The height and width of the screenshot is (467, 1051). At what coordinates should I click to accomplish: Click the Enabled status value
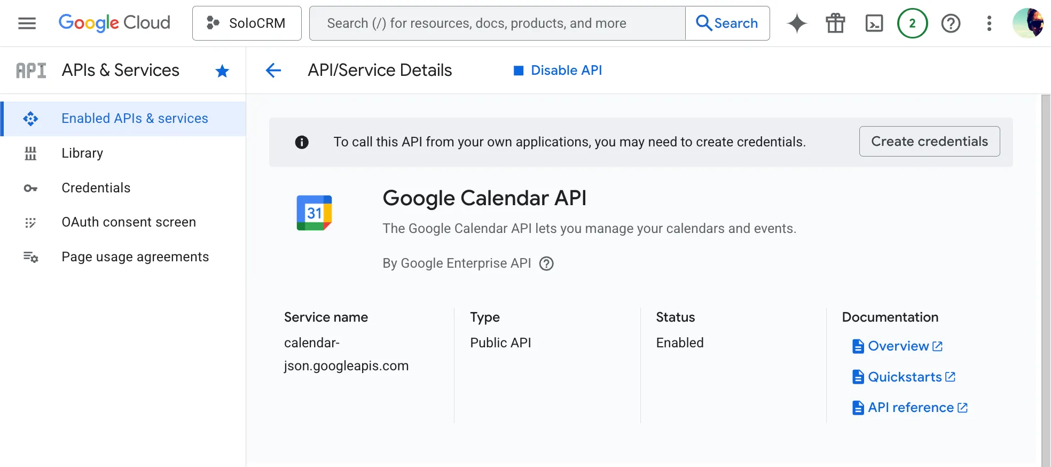click(680, 343)
